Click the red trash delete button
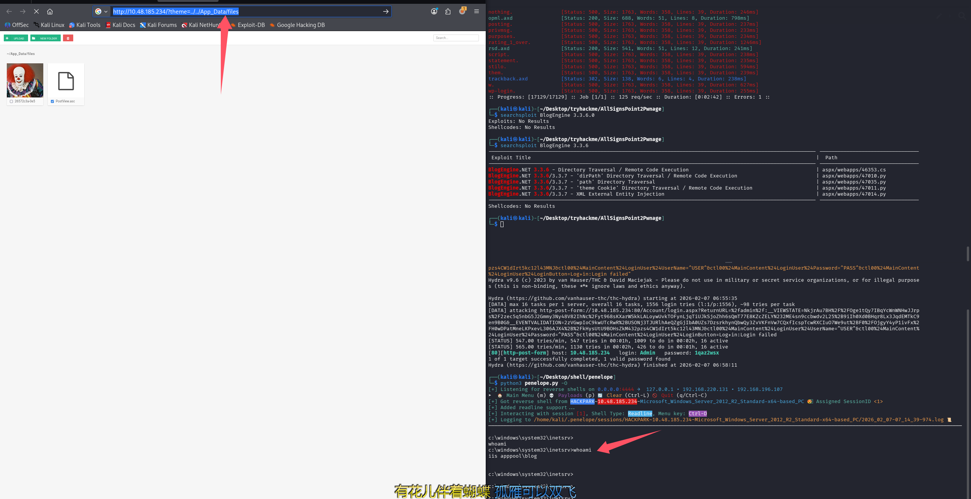Viewport: 971px width, 499px height. click(68, 38)
